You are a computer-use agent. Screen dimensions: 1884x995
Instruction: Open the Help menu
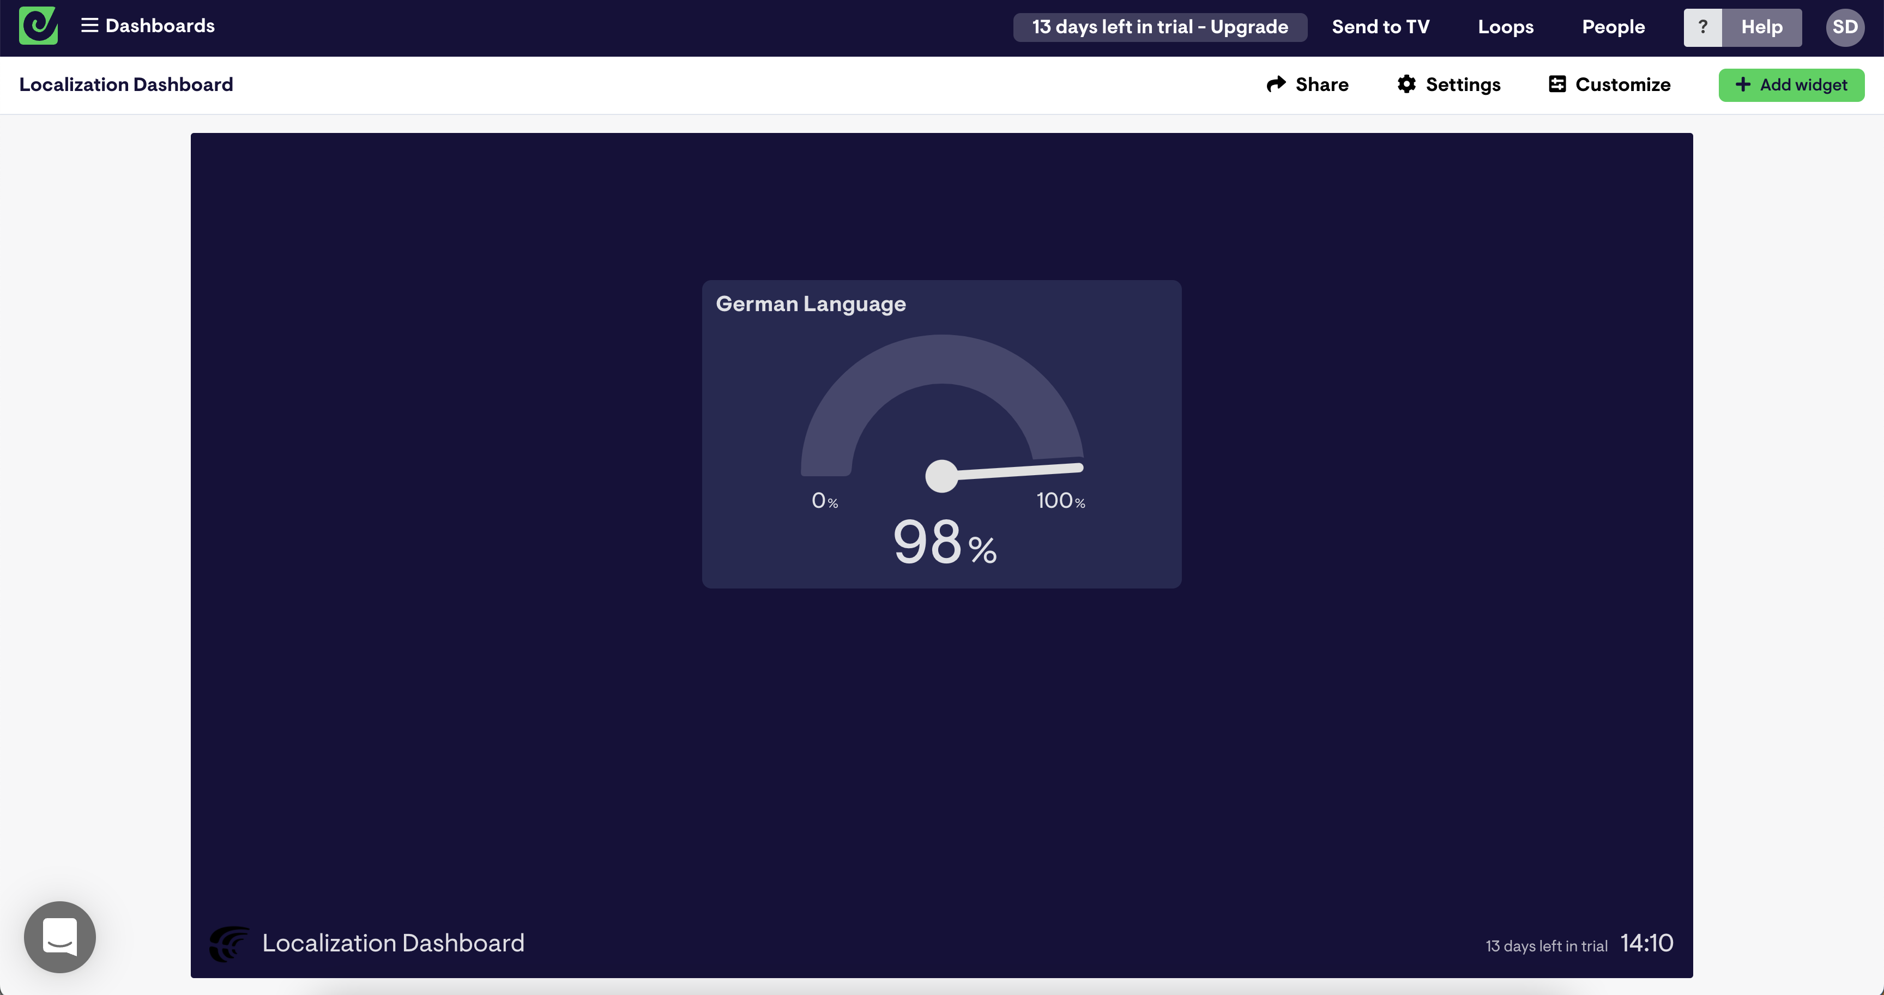(x=1761, y=27)
